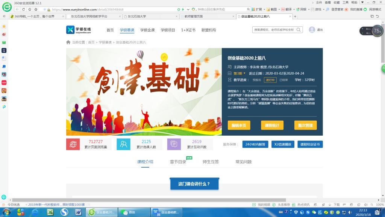Click the 编辑本页 button
385x217 pixels.
pyautogui.click(x=239, y=125)
